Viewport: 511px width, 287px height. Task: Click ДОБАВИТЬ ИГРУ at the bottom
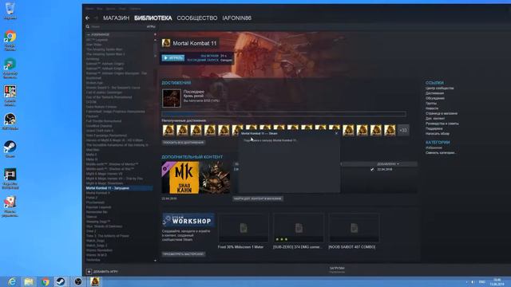[105, 271]
